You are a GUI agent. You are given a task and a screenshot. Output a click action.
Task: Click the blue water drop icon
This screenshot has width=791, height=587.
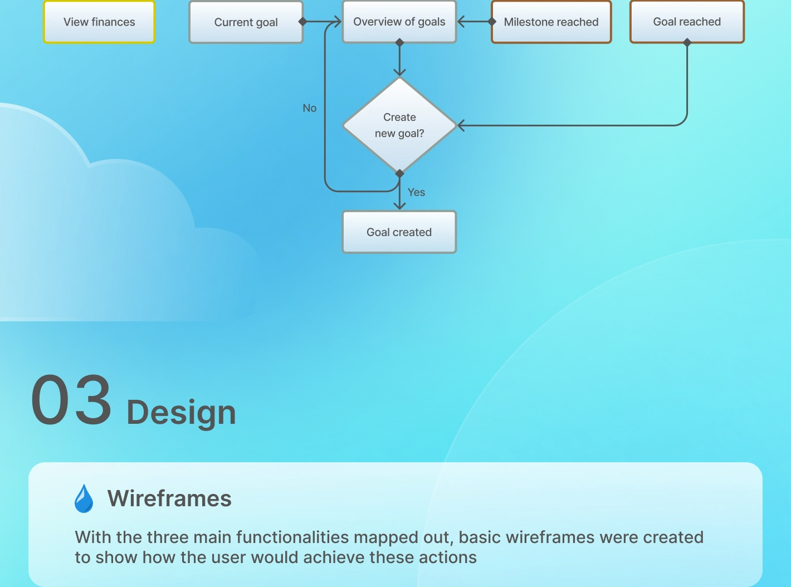tap(84, 498)
